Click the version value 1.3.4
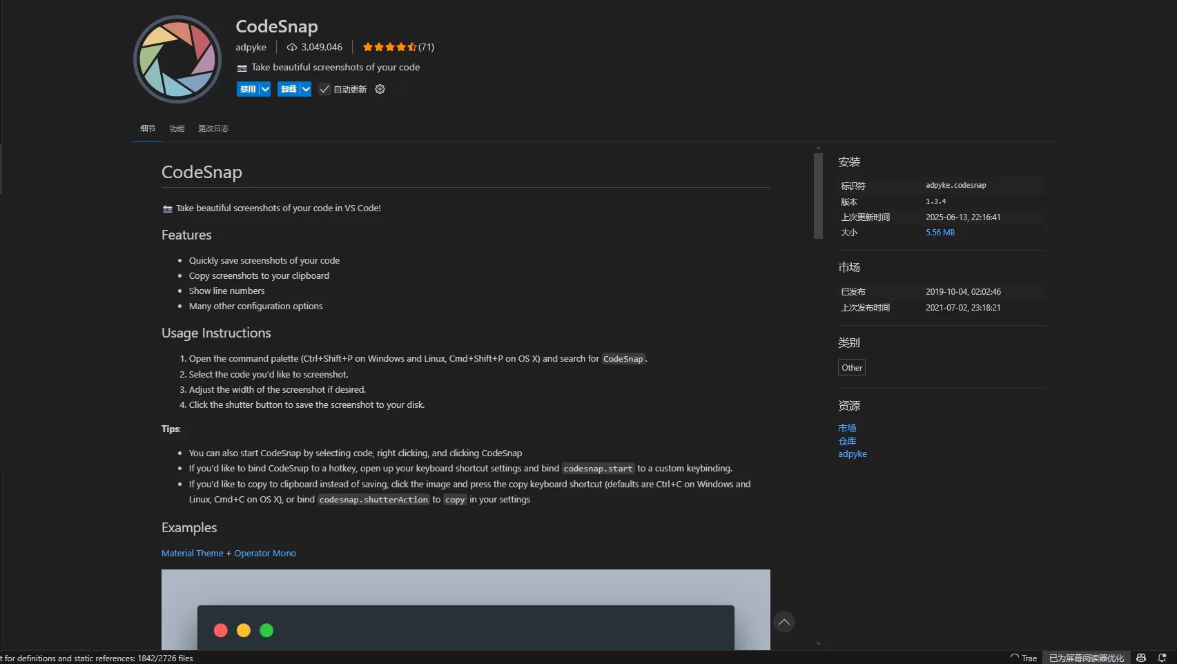The image size is (1177, 664). tap(936, 202)
